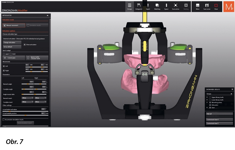This screenshot has height=150, width=235.
Task: Adjust the Incisal table inclination slider
Action: click(25, 111)
